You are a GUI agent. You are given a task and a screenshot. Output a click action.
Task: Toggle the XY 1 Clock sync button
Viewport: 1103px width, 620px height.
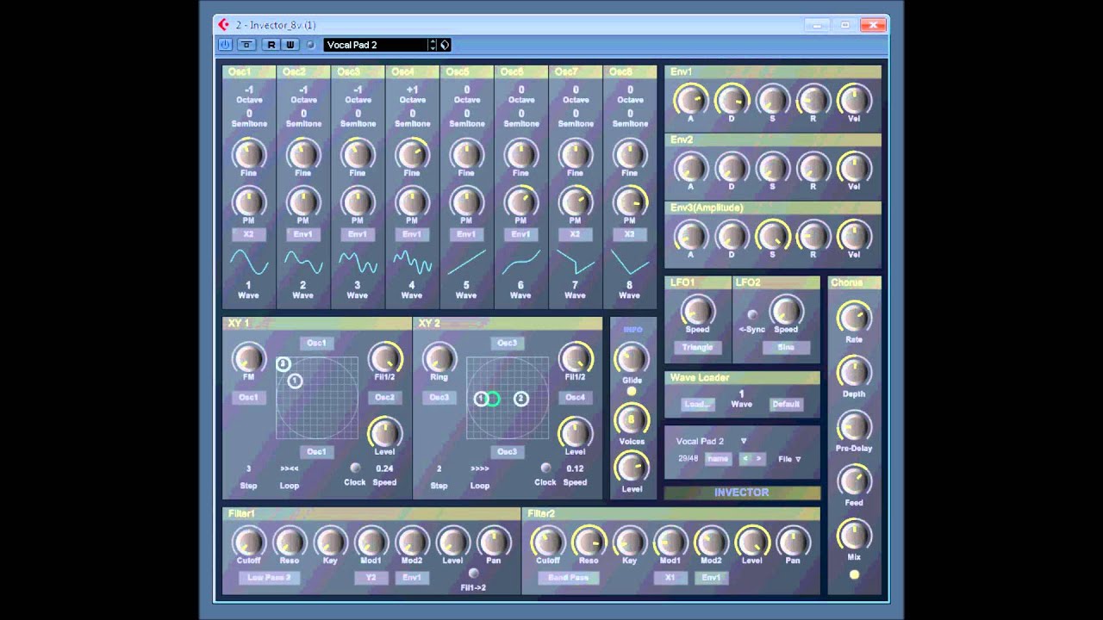(354, 468)
